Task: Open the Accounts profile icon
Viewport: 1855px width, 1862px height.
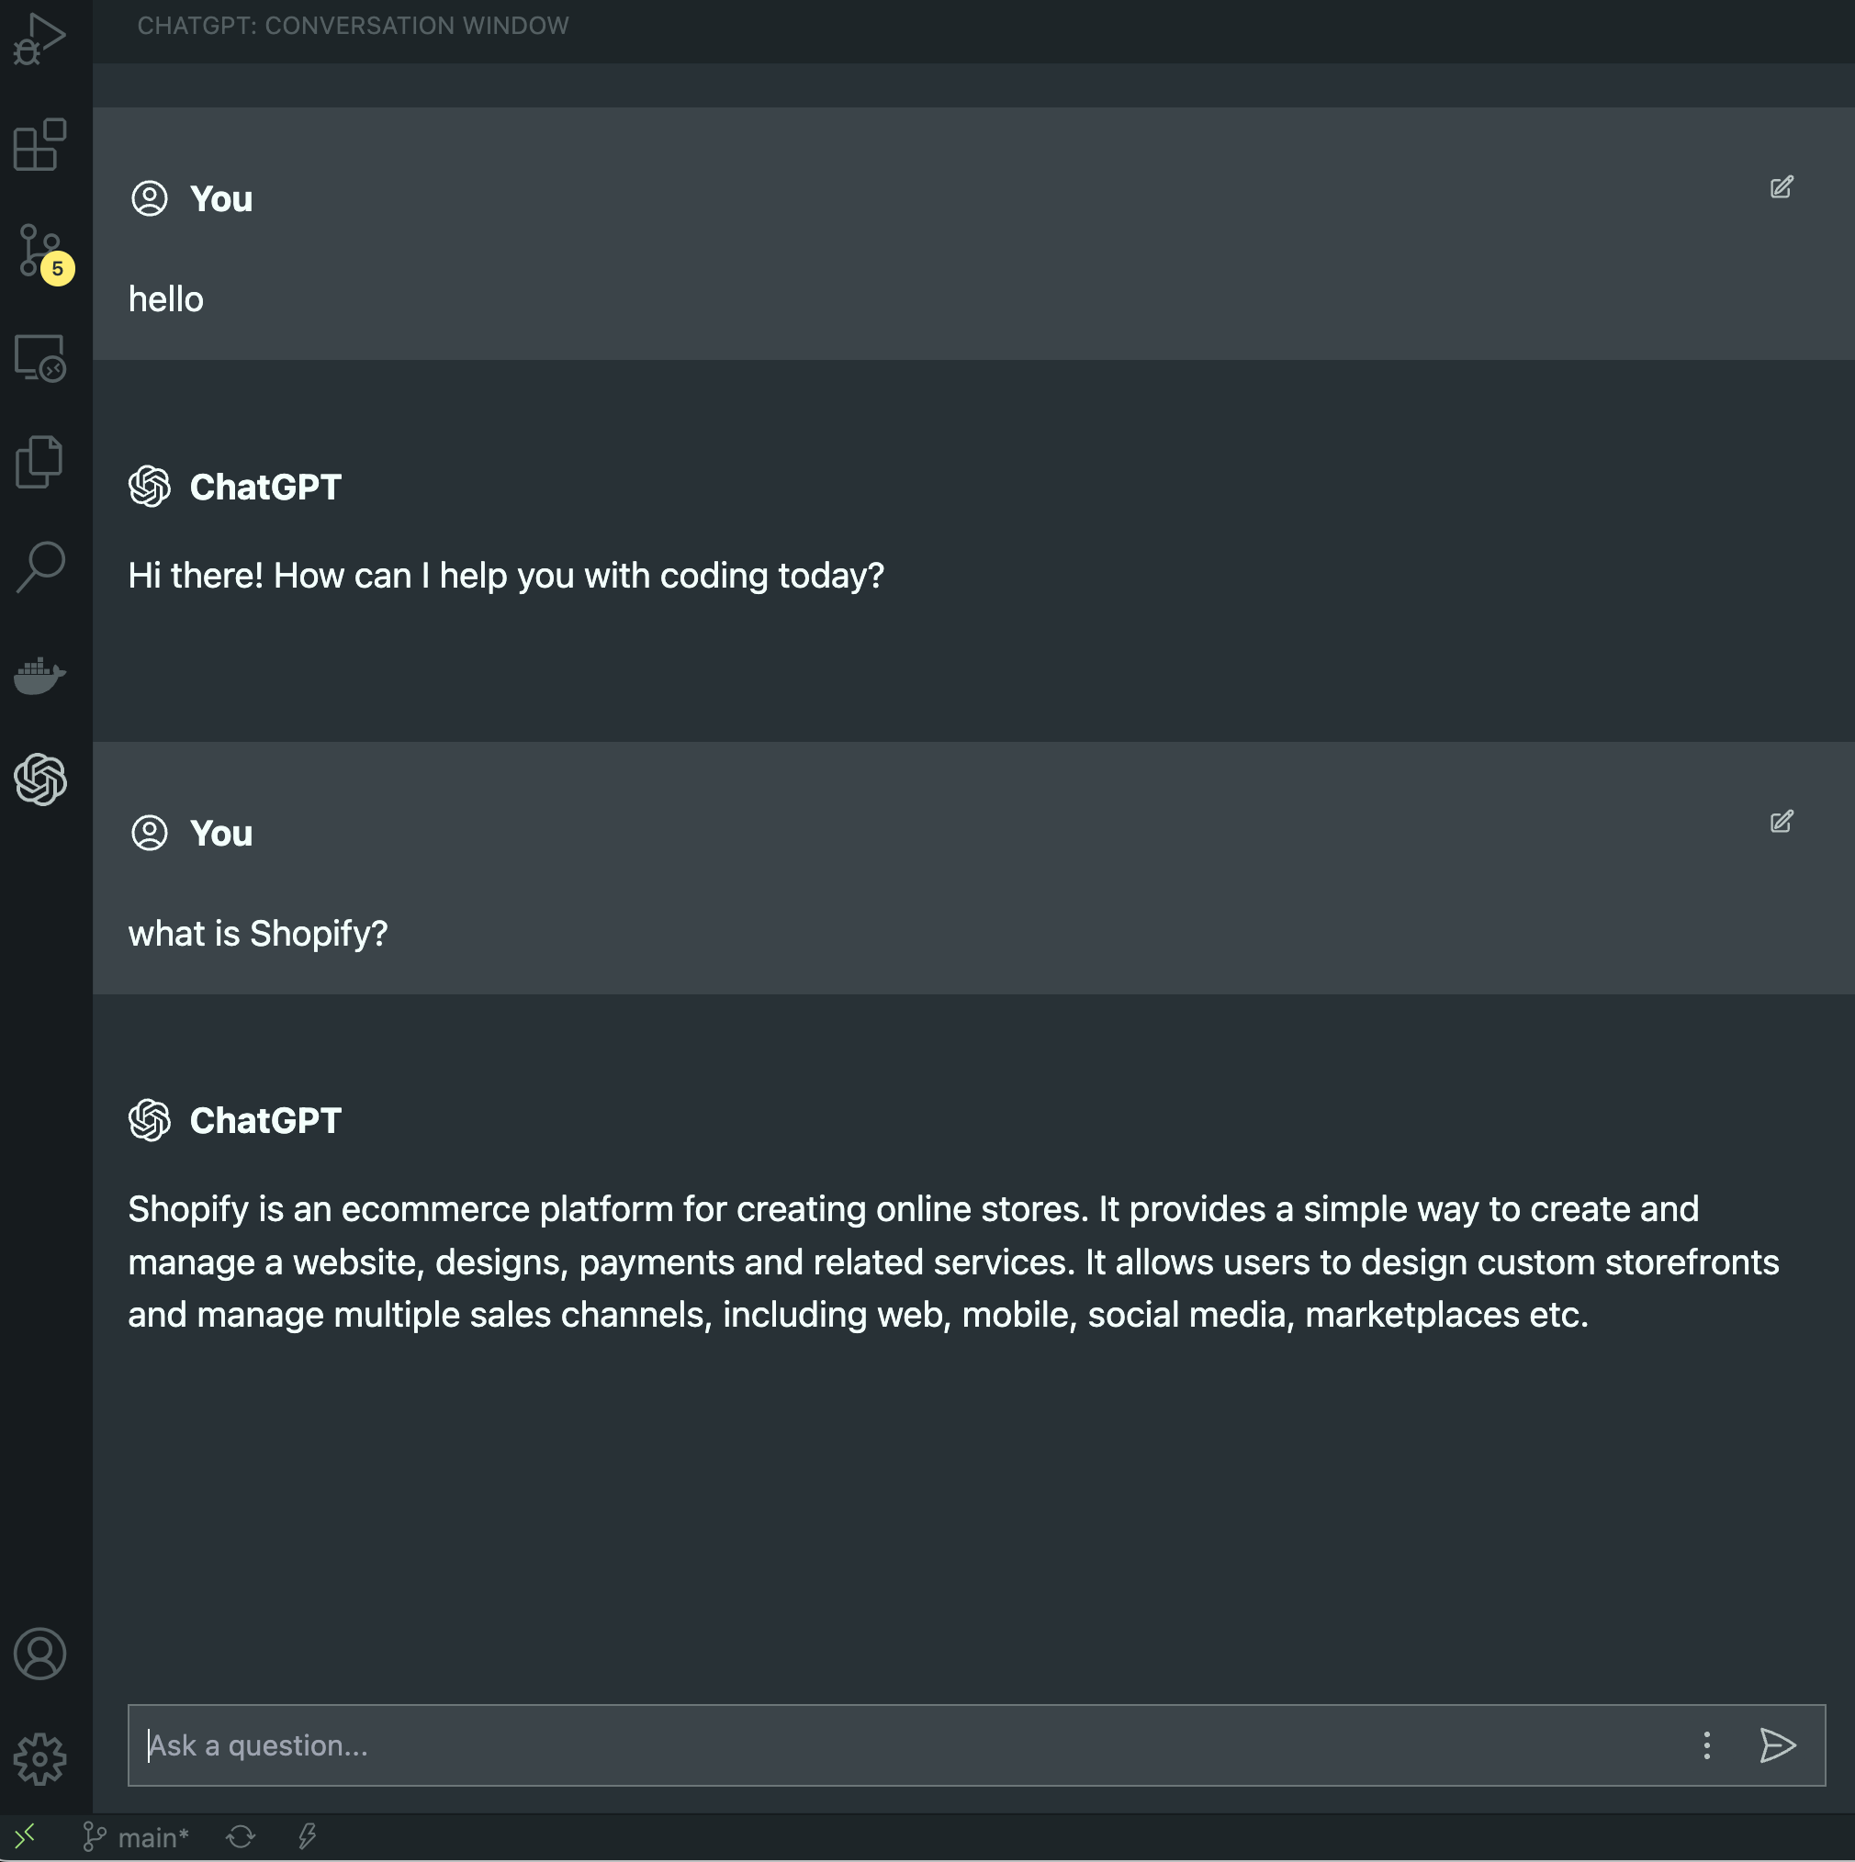Action: coord(39,1654)
